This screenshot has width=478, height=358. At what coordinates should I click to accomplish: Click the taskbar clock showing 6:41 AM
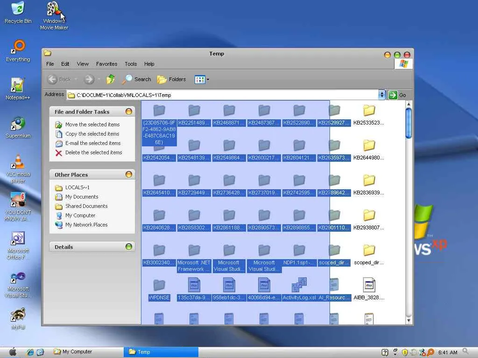coord(448,352)
